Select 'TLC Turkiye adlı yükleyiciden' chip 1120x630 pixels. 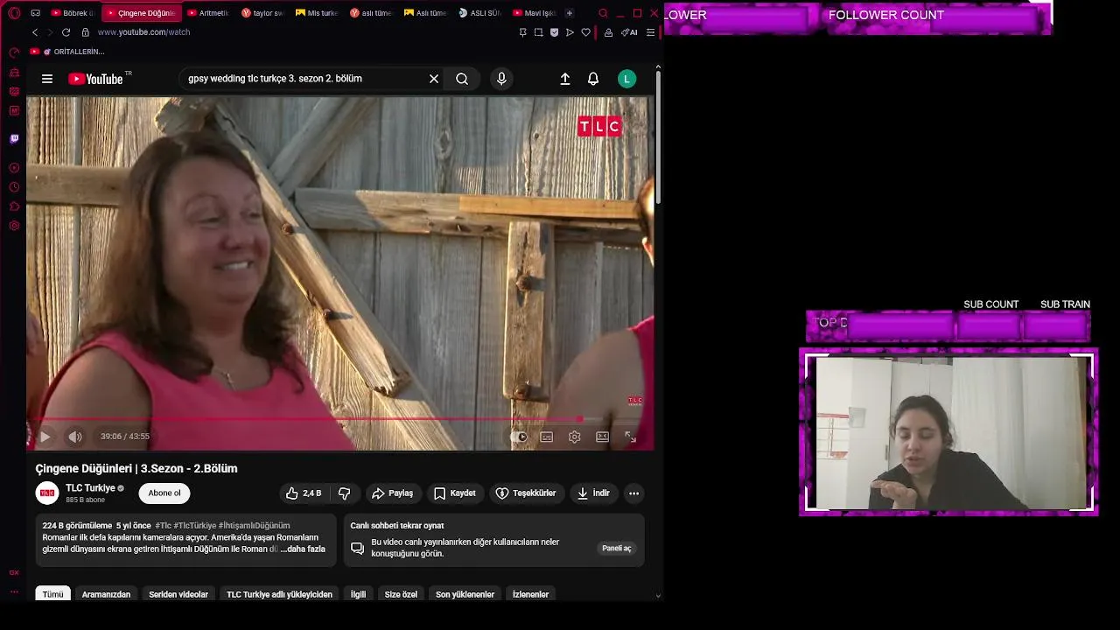(x=279, y=595)
